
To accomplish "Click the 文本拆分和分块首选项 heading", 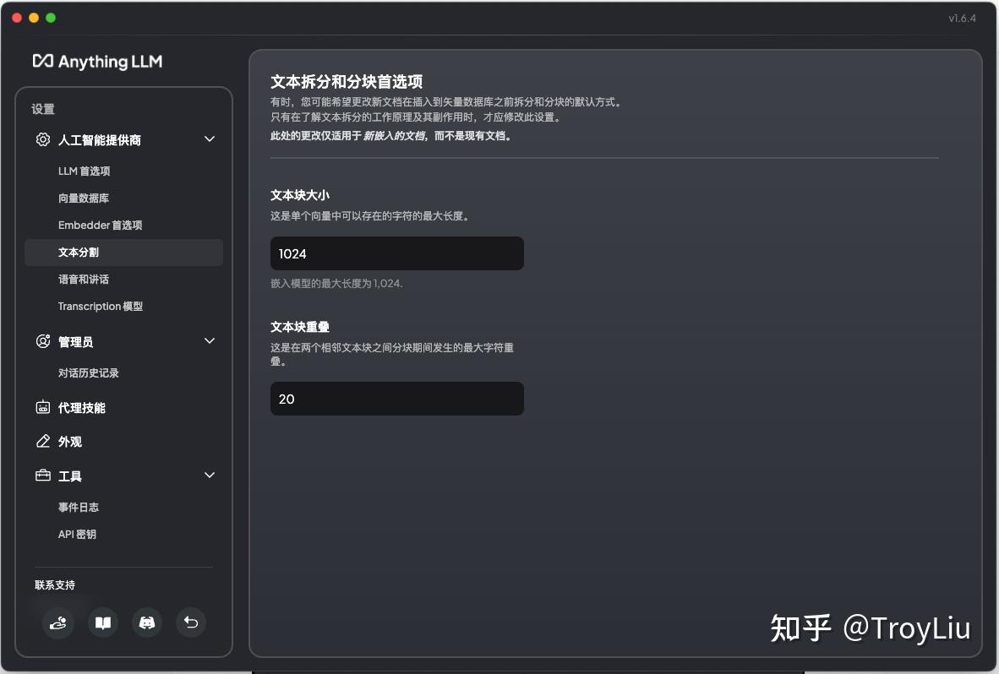I will tap(347, 81).
